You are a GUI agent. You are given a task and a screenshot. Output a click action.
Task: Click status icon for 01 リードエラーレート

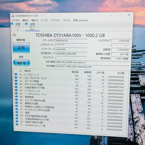click(16, 74)
